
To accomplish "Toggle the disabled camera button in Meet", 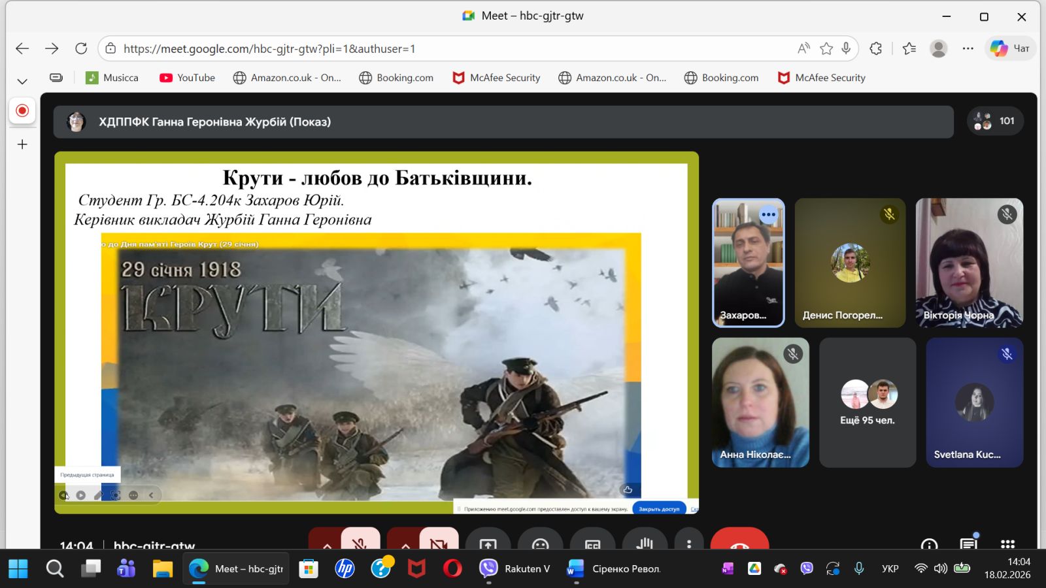I will click(439, 542).
